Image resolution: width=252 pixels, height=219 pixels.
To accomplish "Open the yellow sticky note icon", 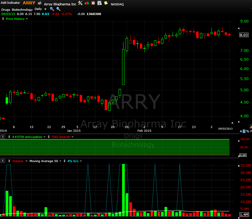I will point(106,3).
